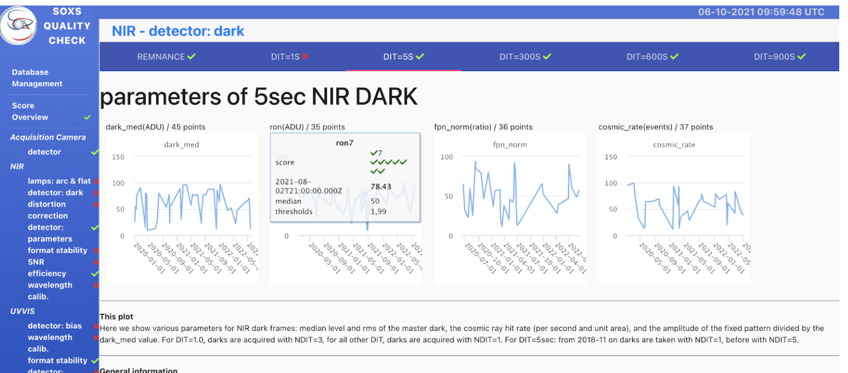Go to Score Overview page
Image resolution: width=848 pixels, height=373 pixels.
pos(30,111)
